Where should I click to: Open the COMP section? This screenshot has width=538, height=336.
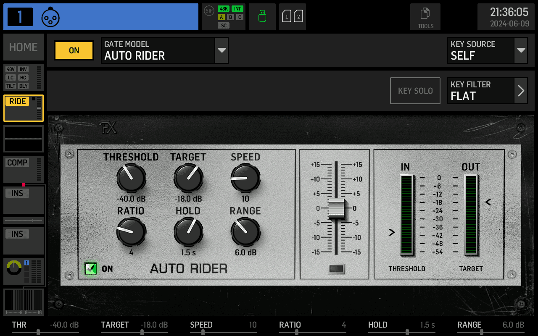point(24,169)
